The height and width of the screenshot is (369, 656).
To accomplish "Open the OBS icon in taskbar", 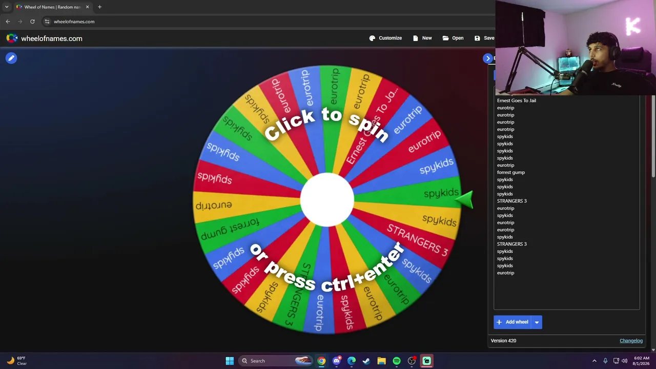I will click(412, 361).
